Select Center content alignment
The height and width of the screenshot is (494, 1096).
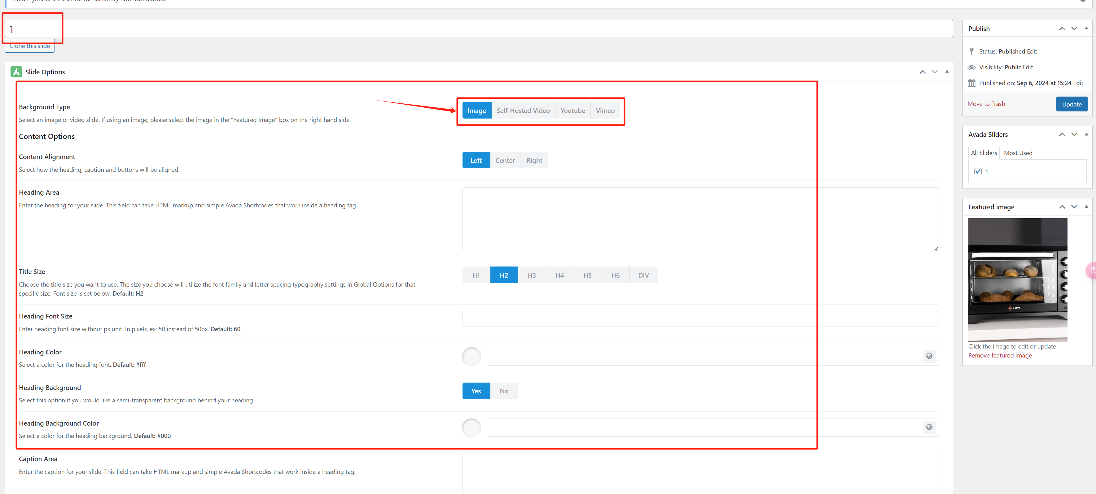(x=505, y=160)
